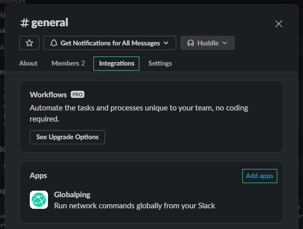Click the notification bell icon

coord(53,43)
